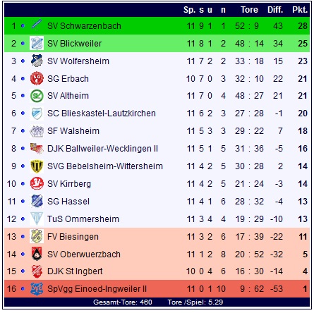Click the SpVgg Einoed-Ingweiler II logo
The image size is (314, 313).
point(37,289)
